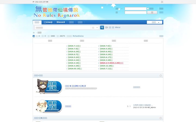Open the [2025.6.30] announcement link

coord(106,52)
